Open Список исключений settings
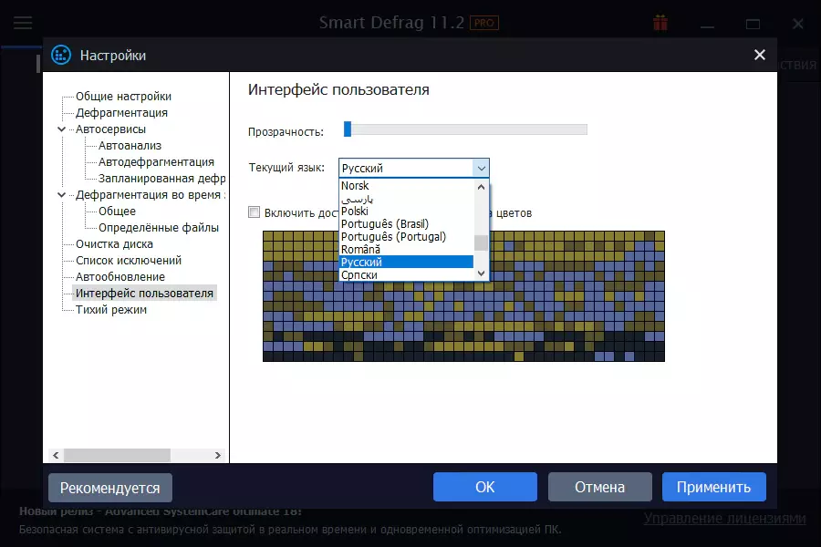The image size is (821, 547). 129,260
